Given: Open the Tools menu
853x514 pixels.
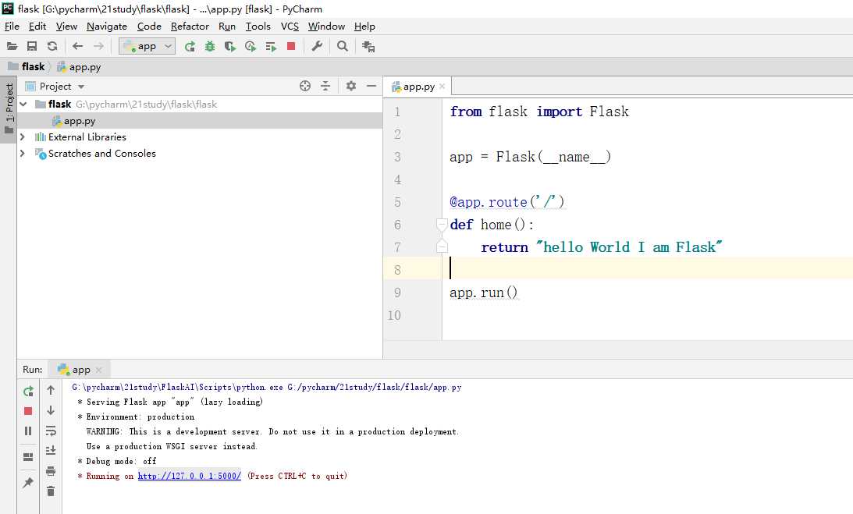Looking at the screenshot, I should click(x=258, y=26).
